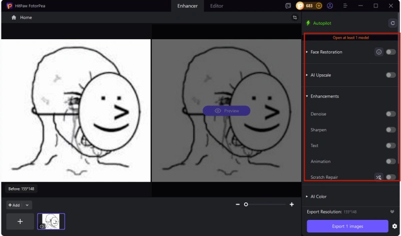The width and height of the screenshot is (401, 236).
Task: Switch on the Sharpen toggle
Action: click(x=391, y=130)
